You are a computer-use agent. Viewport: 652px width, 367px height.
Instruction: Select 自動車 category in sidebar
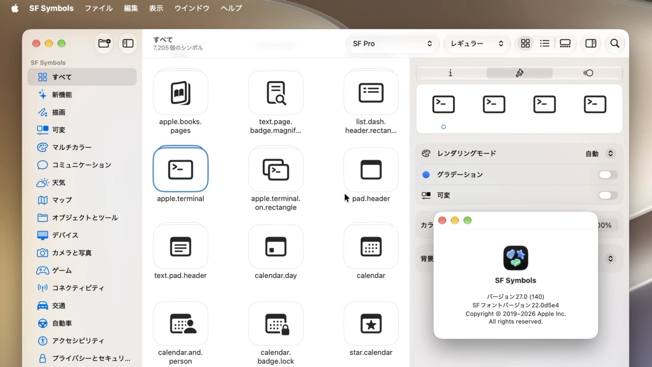(x=82, y=323)
